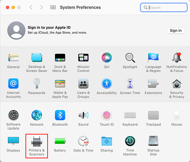Click the Apple ID avatar picture
The height and width of the screenshot is (162, 190).
[16, 31]
